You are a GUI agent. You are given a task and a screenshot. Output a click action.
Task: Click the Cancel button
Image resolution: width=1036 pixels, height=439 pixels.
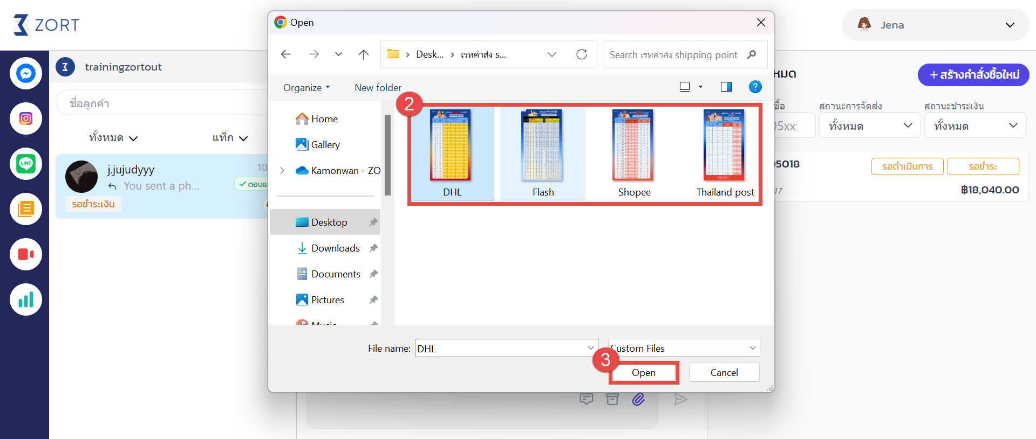pos(724,372)
